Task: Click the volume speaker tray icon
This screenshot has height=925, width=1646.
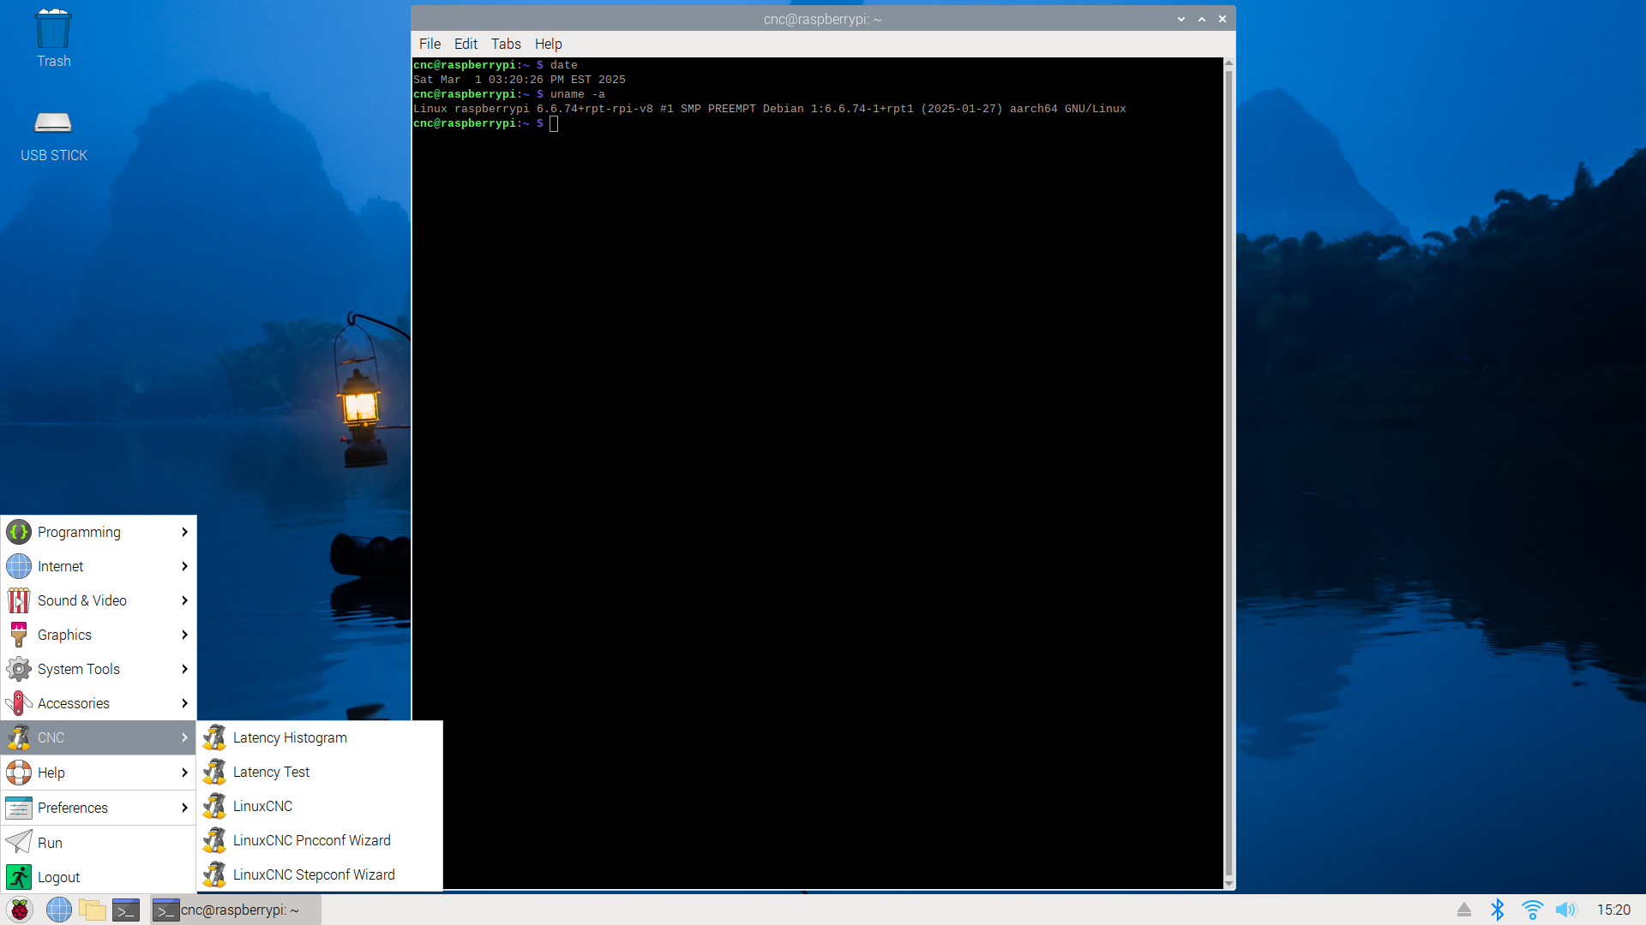Action: coord(1566,910)
